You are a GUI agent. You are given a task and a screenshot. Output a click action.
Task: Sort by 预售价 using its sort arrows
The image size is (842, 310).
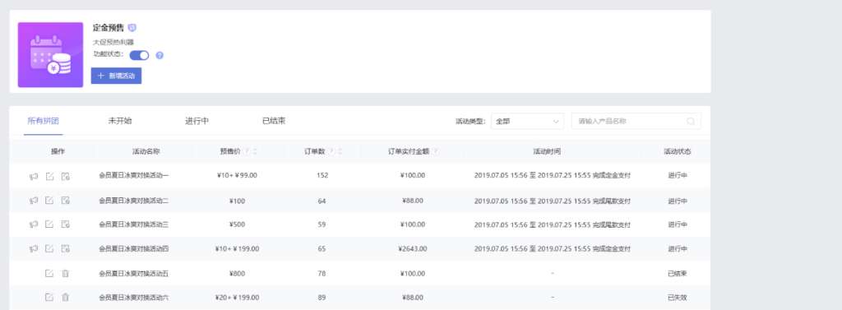click(x=255, y=151)
